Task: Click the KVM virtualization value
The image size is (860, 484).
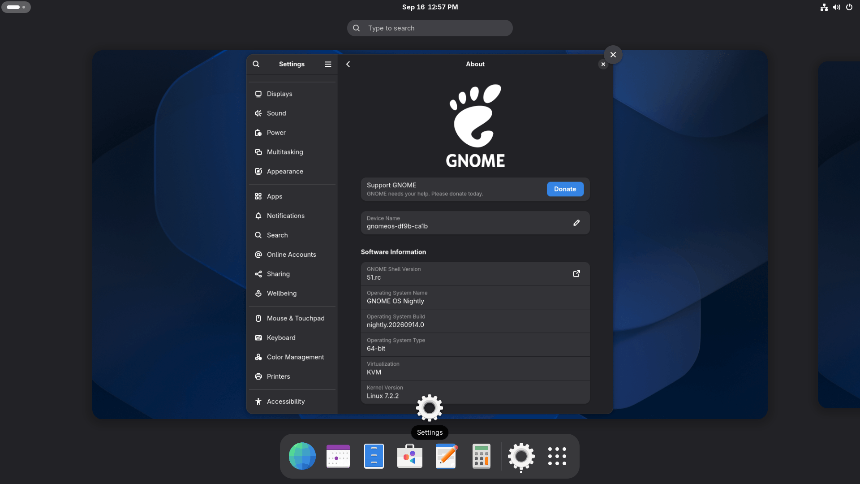Action: (x=374, y=372)
